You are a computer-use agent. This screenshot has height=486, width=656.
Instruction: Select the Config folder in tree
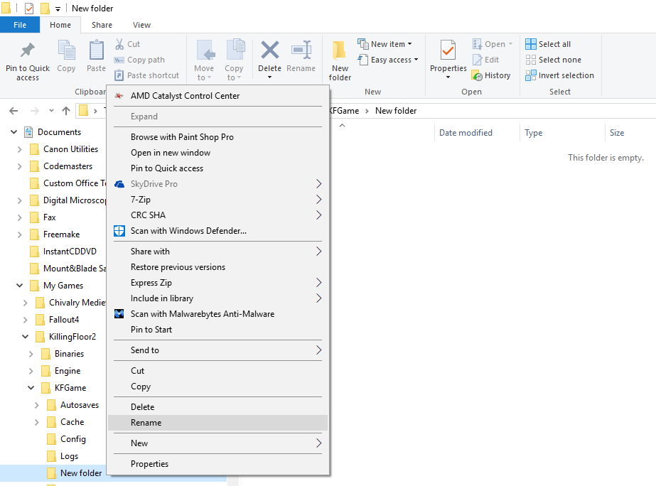73,439
